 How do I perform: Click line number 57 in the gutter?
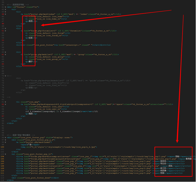pyautogui.click(x=3, y=45)
